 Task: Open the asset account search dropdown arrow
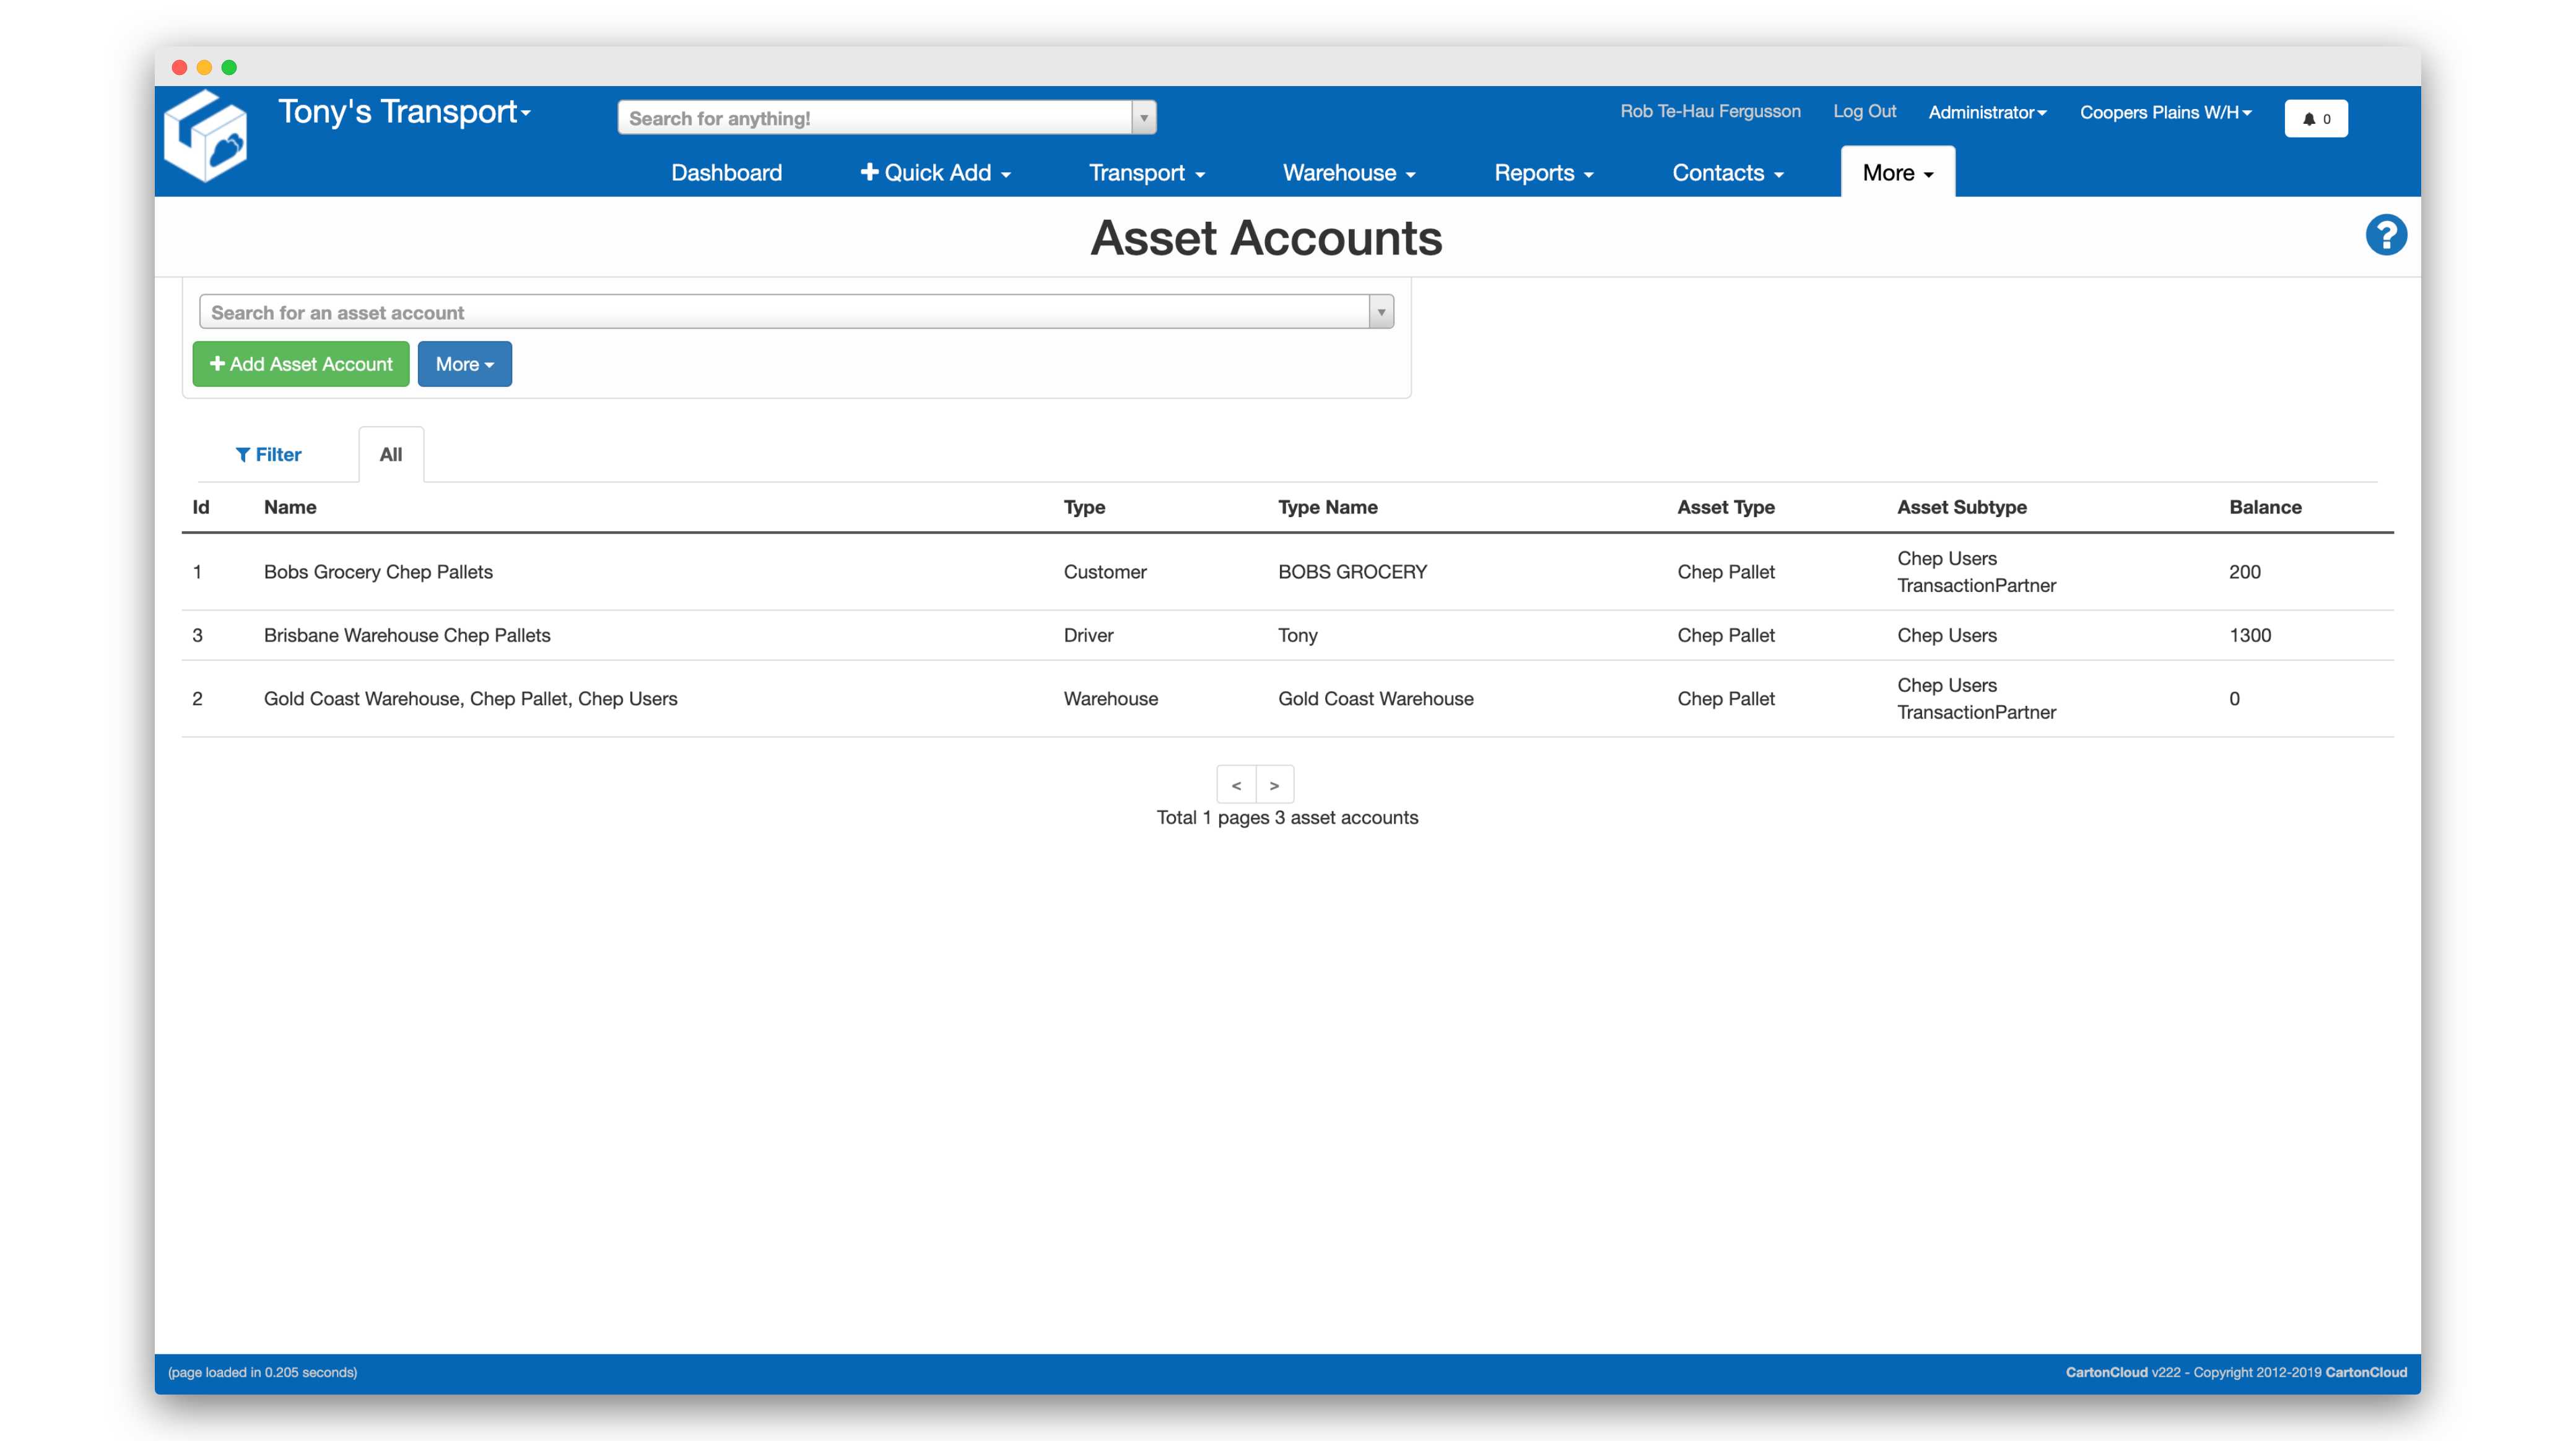pos(1381,312)
